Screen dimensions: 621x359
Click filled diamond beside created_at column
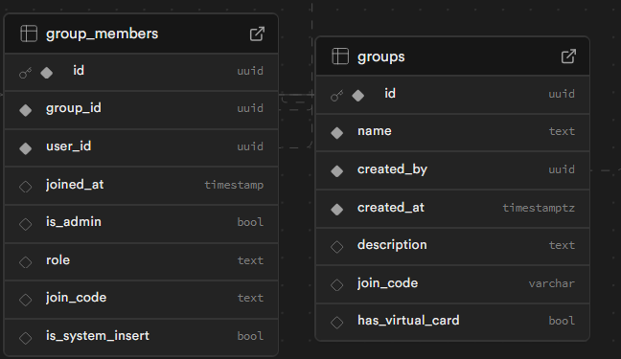337,209
